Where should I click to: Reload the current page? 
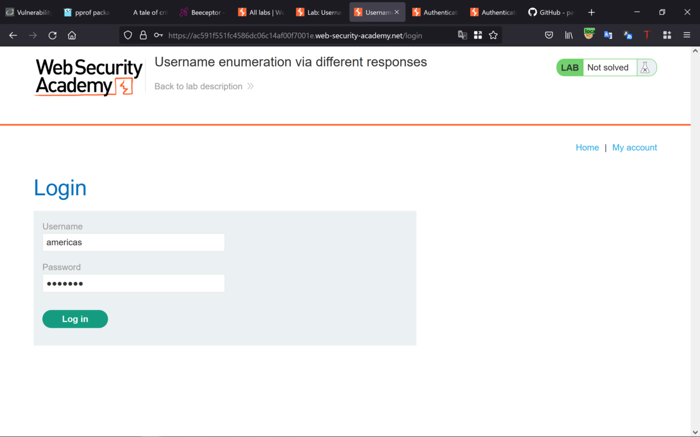click(52, 36)
